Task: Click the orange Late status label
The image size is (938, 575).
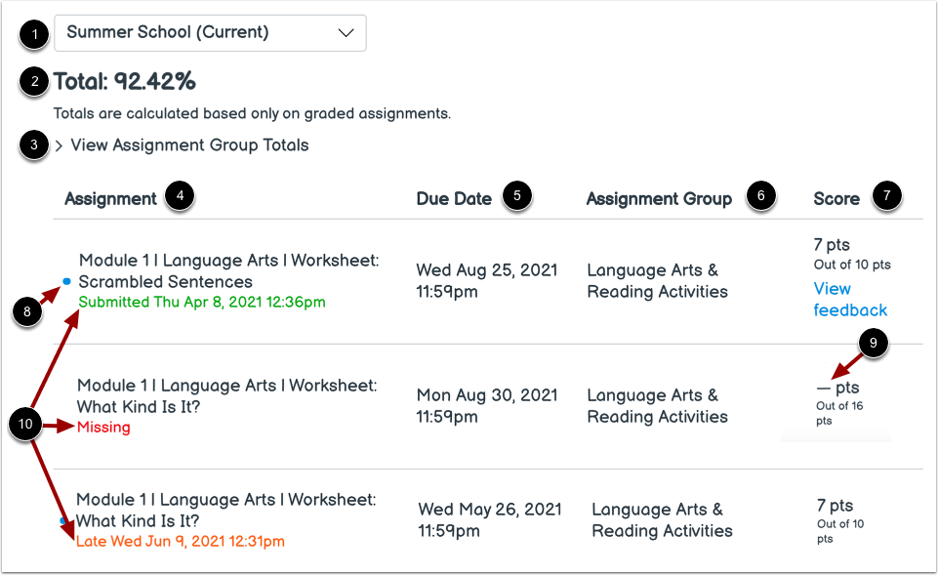Action: (180, 540)
